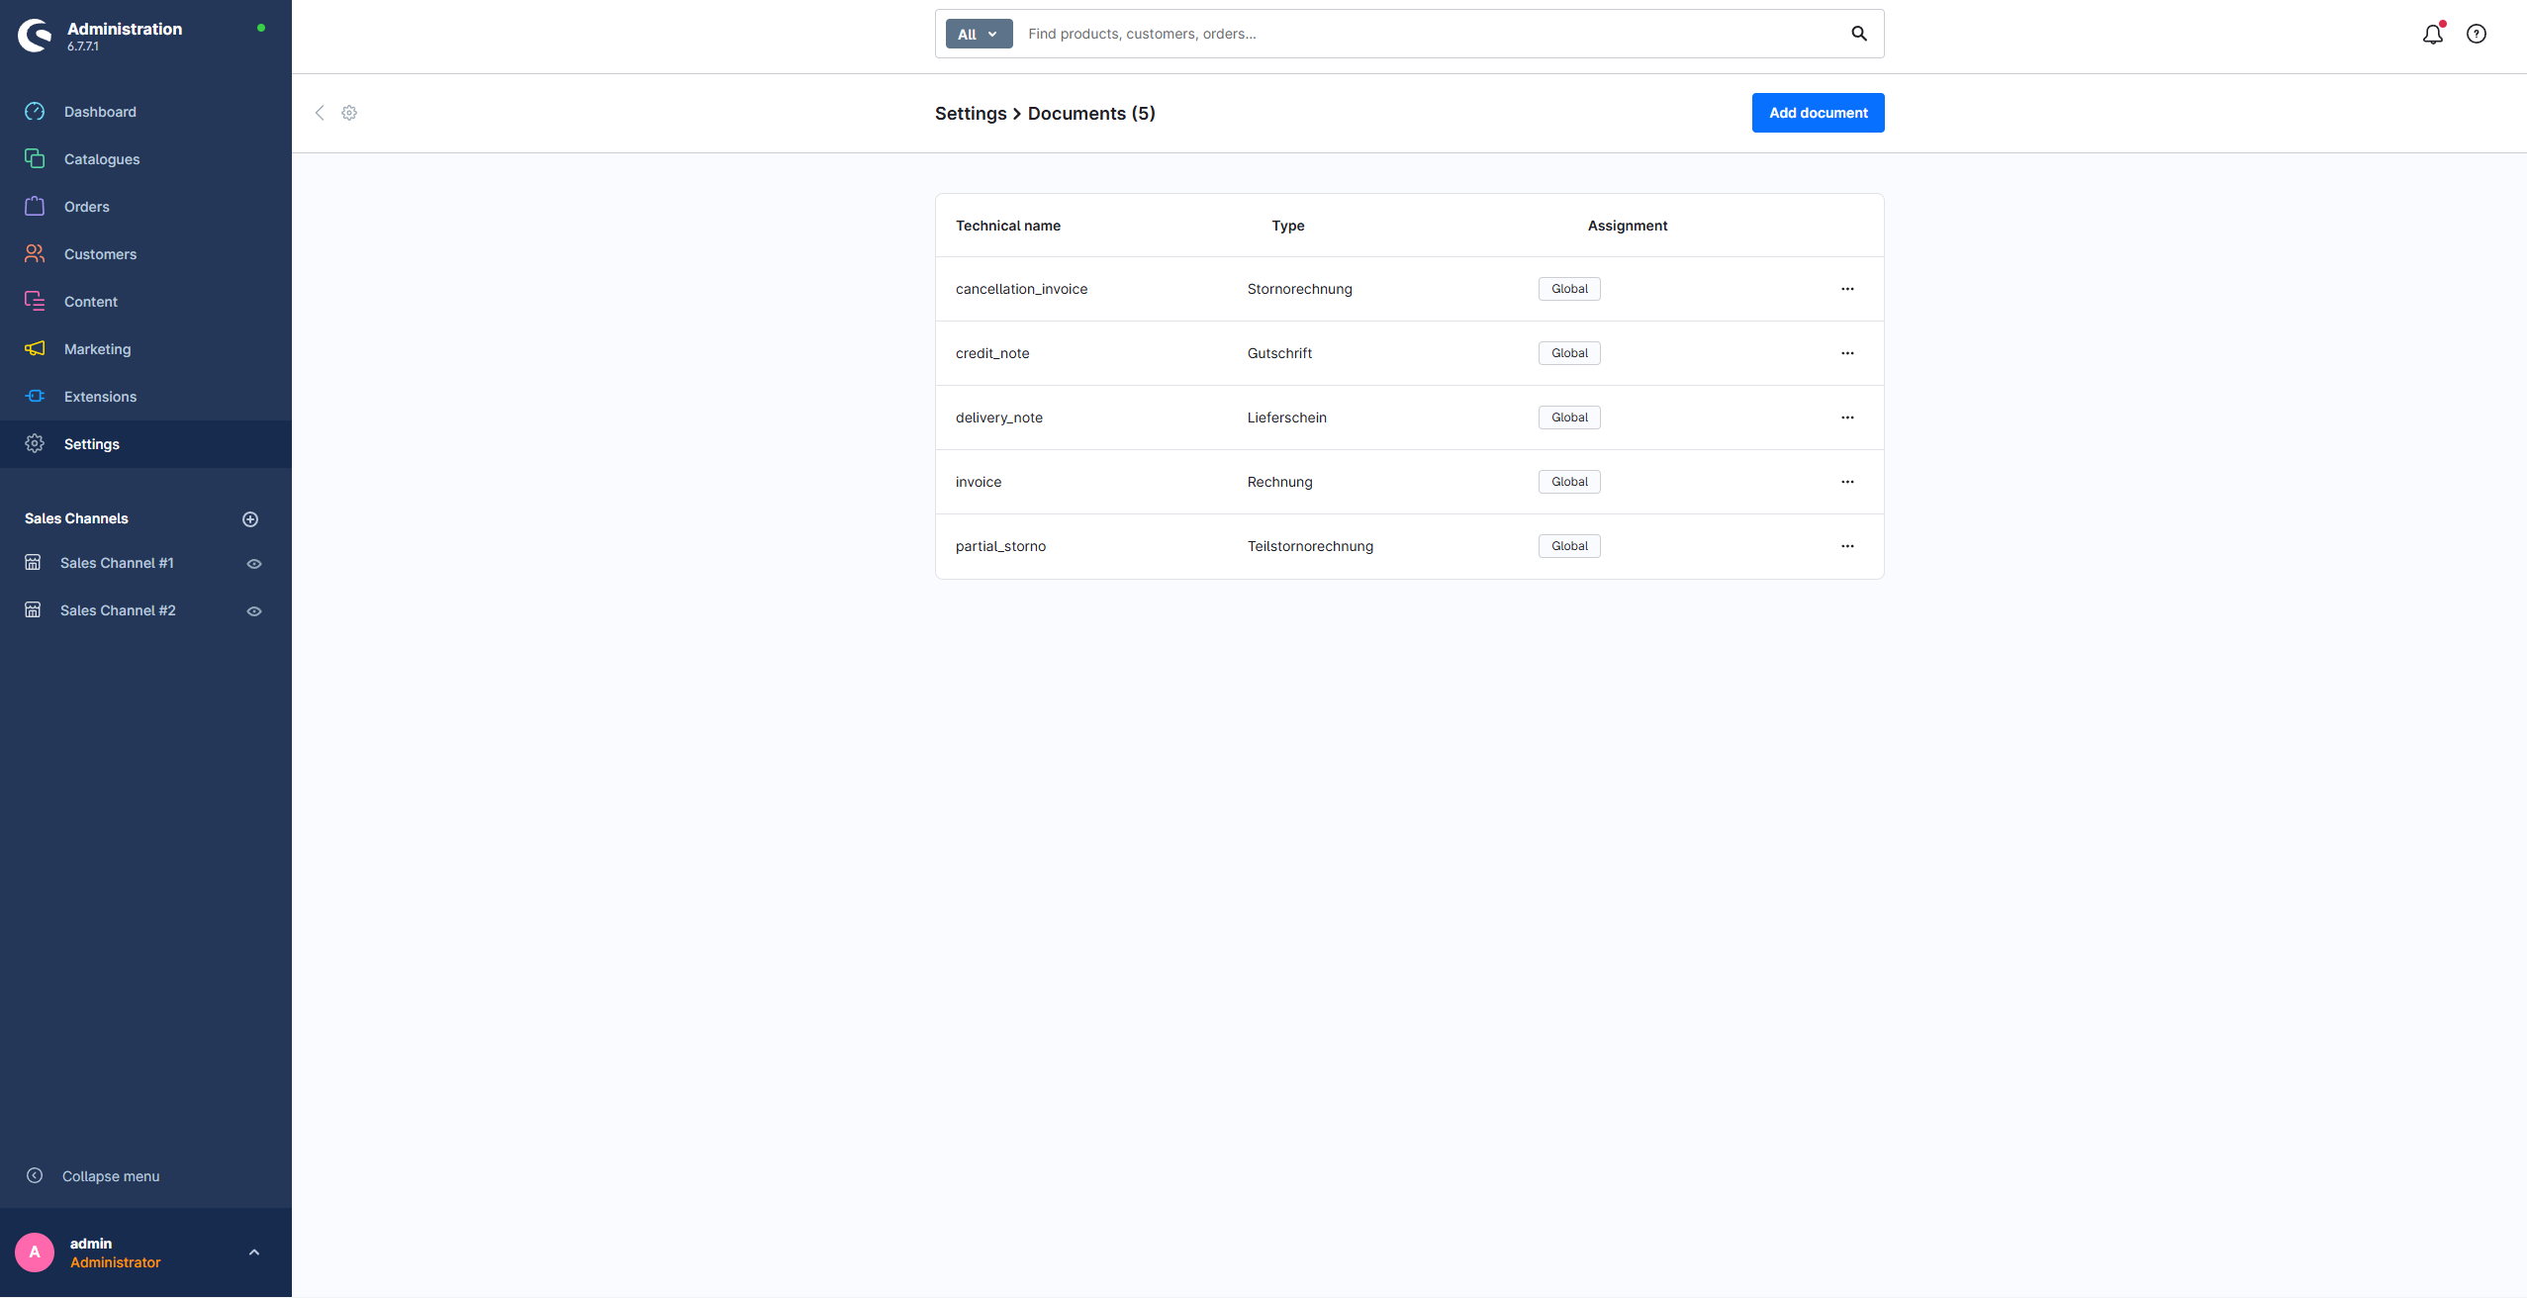Expand the admin user menu chevron

tap(254, 1252)
